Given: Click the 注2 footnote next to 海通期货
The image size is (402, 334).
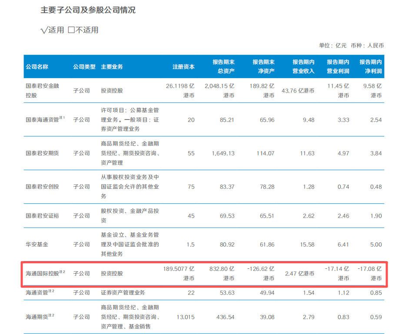Looking at the screenshot, I should click(51, 315).
